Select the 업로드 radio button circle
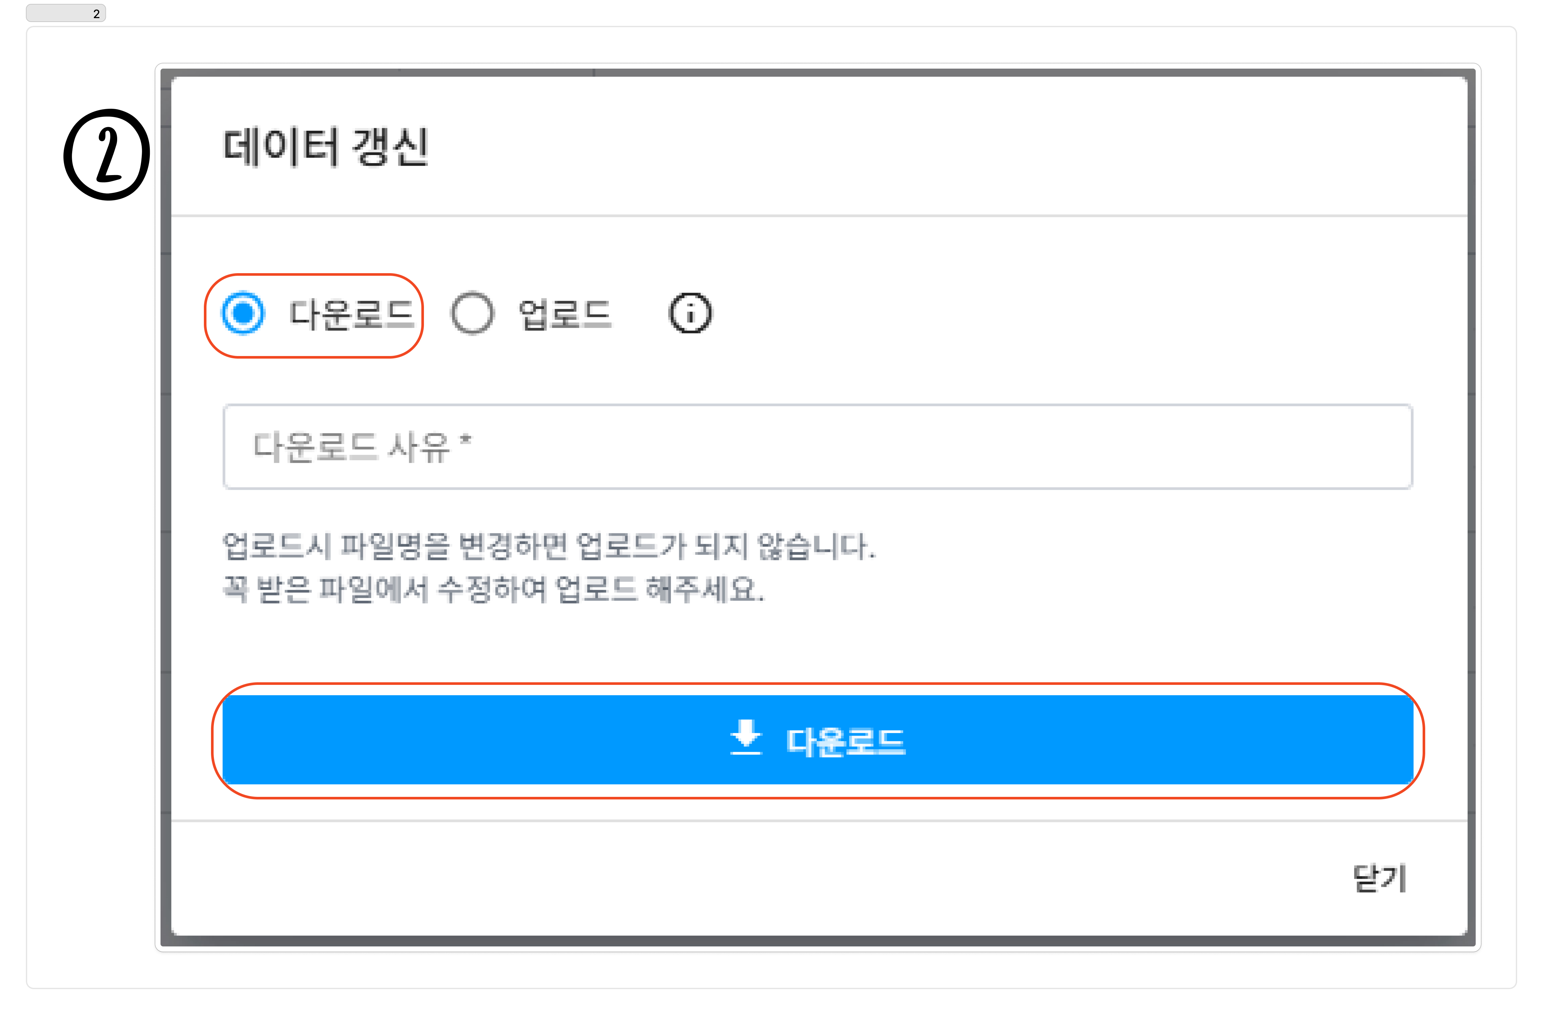Viewport: 1543px width, 1015px height. tap(472, 313)
